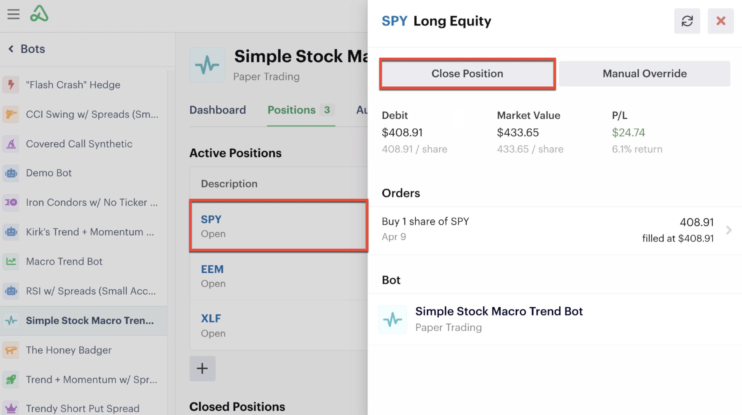The height and width of the screenshot is (415, 742).
Task: Click the Covered Call Synthetic bot icon
Action: [11, 144]
